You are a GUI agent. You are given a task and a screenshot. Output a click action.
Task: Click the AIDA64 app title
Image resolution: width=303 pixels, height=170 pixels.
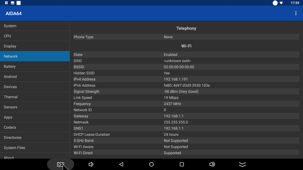pyautogui.click(x=14, y=14)
